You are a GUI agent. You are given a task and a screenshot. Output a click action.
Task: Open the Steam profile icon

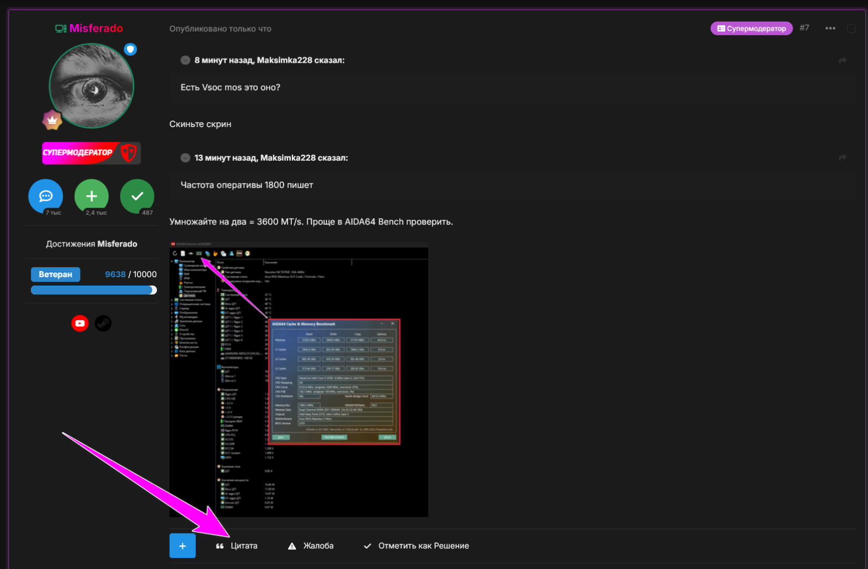tap(103, 323)
